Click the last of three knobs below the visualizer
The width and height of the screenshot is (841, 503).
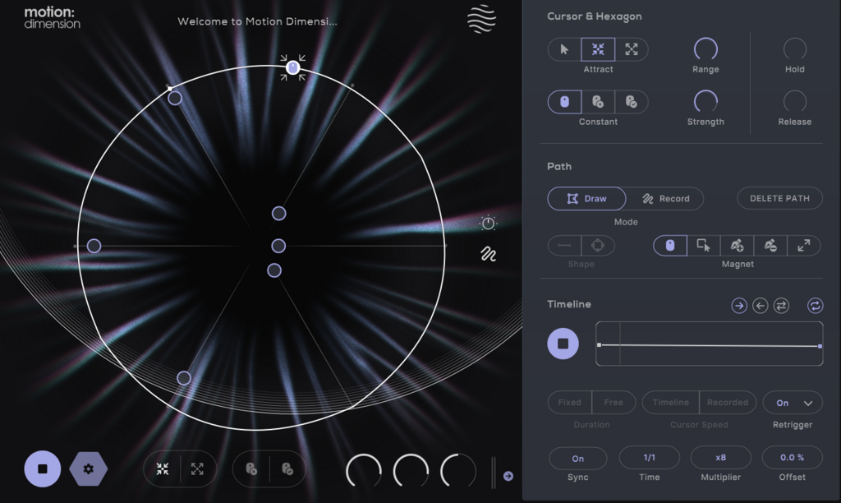click(458, 471)
